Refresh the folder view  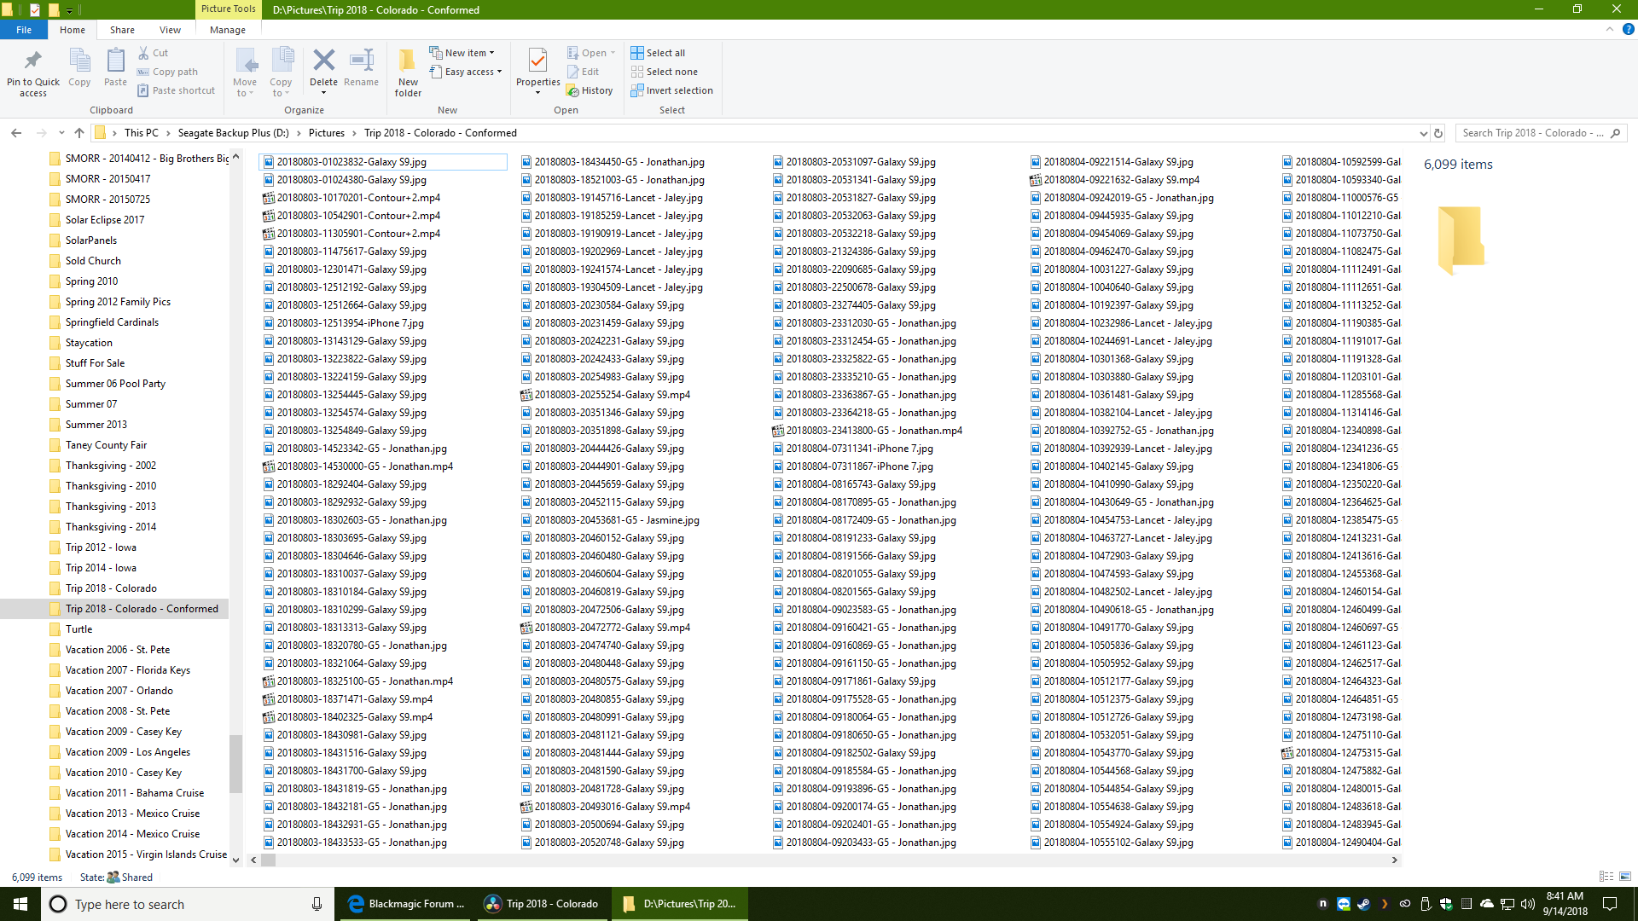(1438, 133)
